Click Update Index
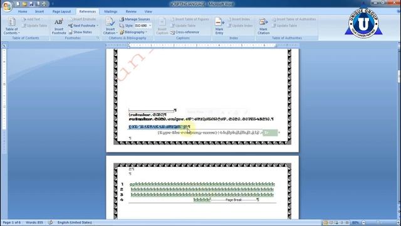This screenshot has width=401, height=226. pyautogui.click(x=240, y=26)
